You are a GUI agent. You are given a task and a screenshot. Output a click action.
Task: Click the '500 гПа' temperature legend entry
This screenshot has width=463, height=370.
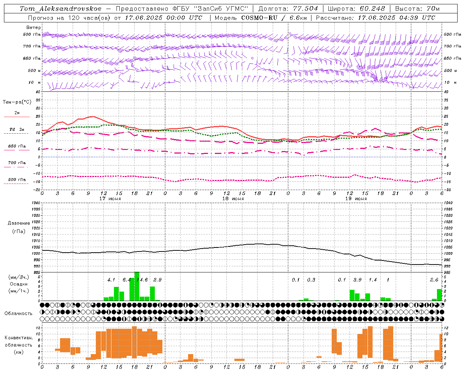pos(17,180)
